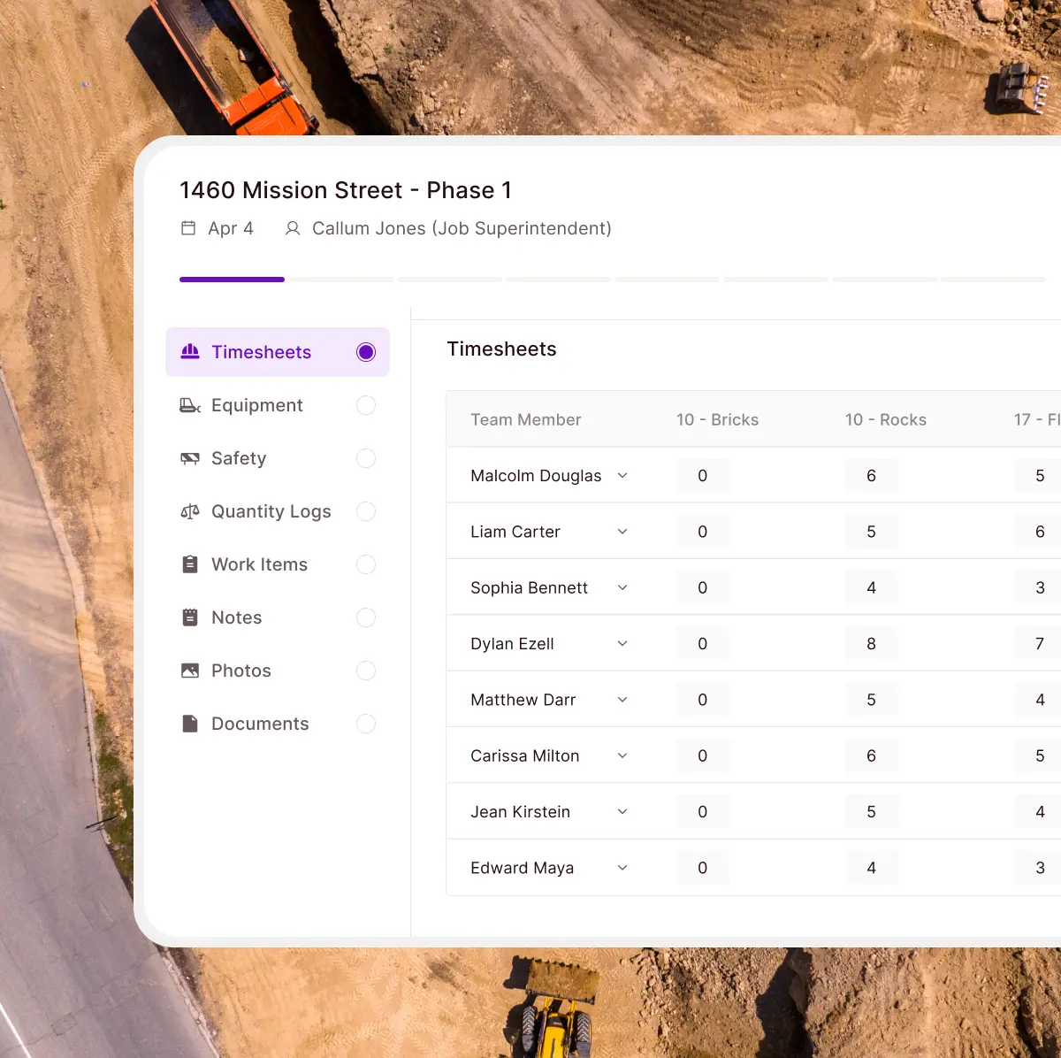Expand the Malcolm Douglas row chevron
The height and width of the screenshot is (1058, 1061).
[622, 476]
